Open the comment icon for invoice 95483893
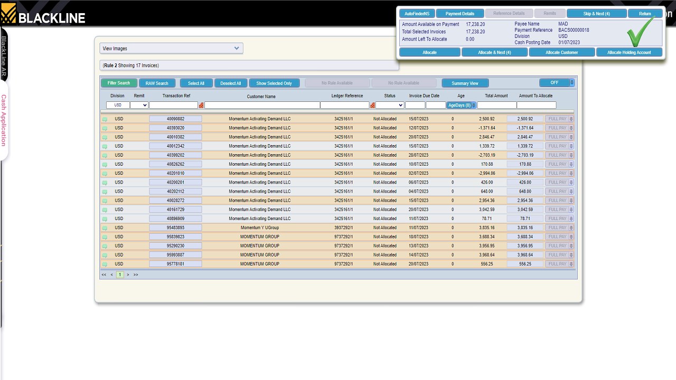Viewport: 676px width, 380px height. pos(105,228)
